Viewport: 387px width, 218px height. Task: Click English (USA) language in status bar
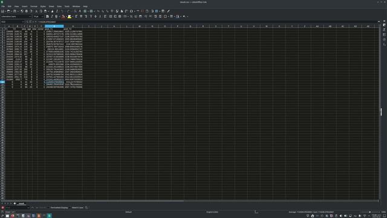(x=212, y=212)
